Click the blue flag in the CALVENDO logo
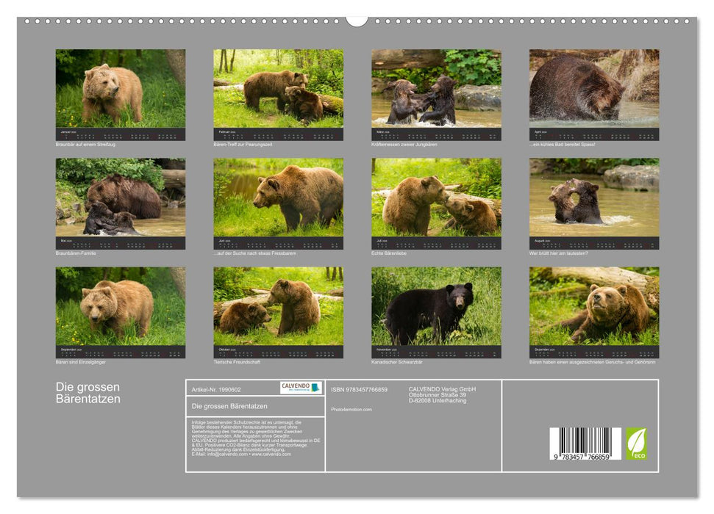The image size is (714, 514). click(315, 388)
